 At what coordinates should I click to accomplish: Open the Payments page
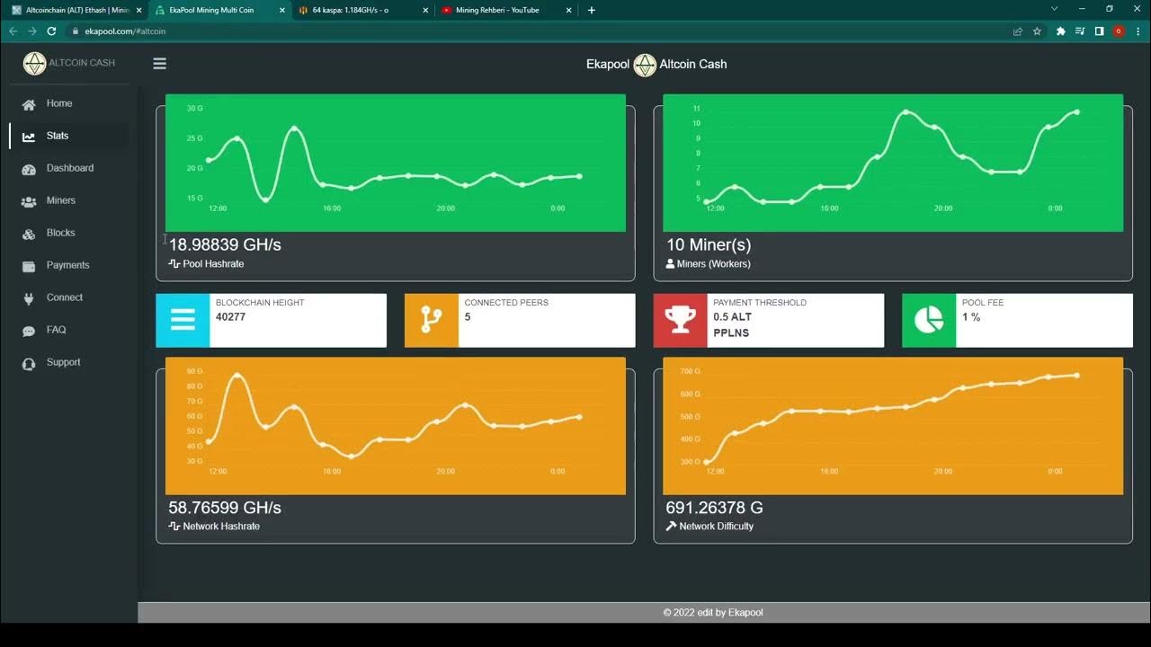tap(69, 265)
